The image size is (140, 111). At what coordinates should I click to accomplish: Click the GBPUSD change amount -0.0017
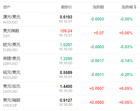(x=97, y=61)
